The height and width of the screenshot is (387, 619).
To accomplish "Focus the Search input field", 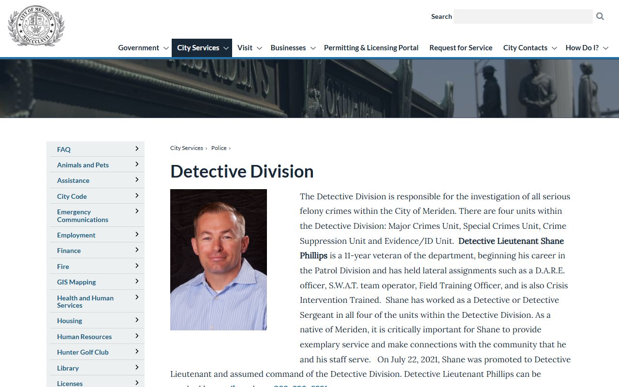I will click(x=523, y=16).
